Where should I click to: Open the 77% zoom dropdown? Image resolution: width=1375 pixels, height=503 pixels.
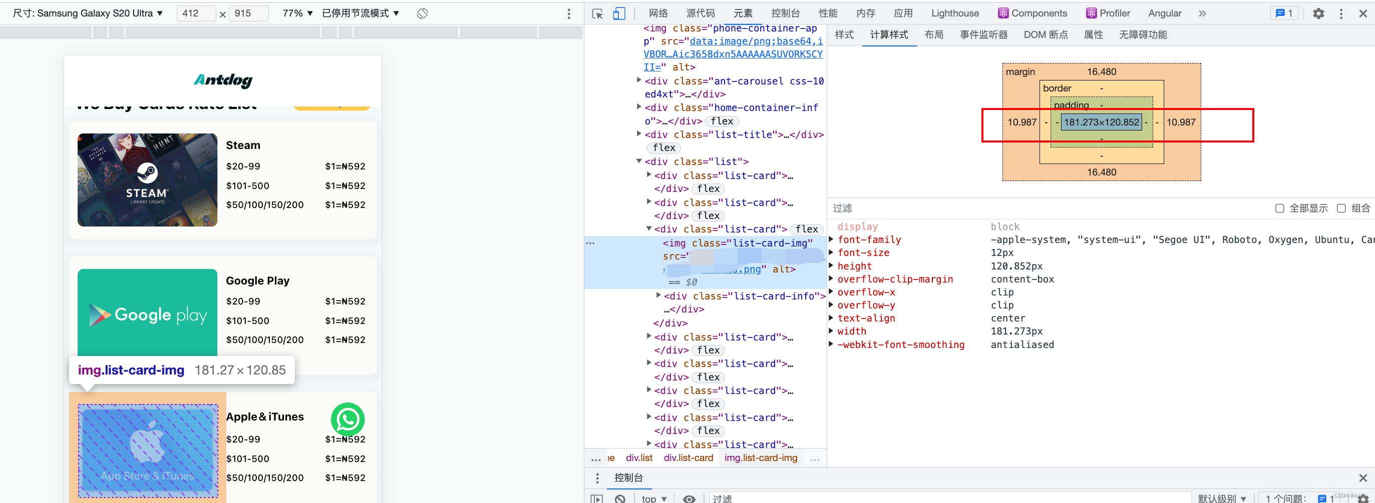pos(297,13)
